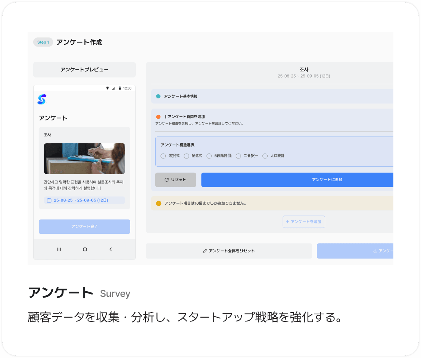
Task: Choose the 人口統計 question type
Action: [x=265, y=156]
